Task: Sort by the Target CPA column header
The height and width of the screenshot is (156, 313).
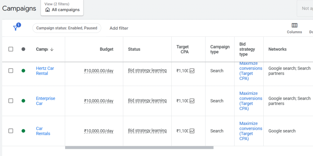Action: pyautogui.click(x=182, y=50)
